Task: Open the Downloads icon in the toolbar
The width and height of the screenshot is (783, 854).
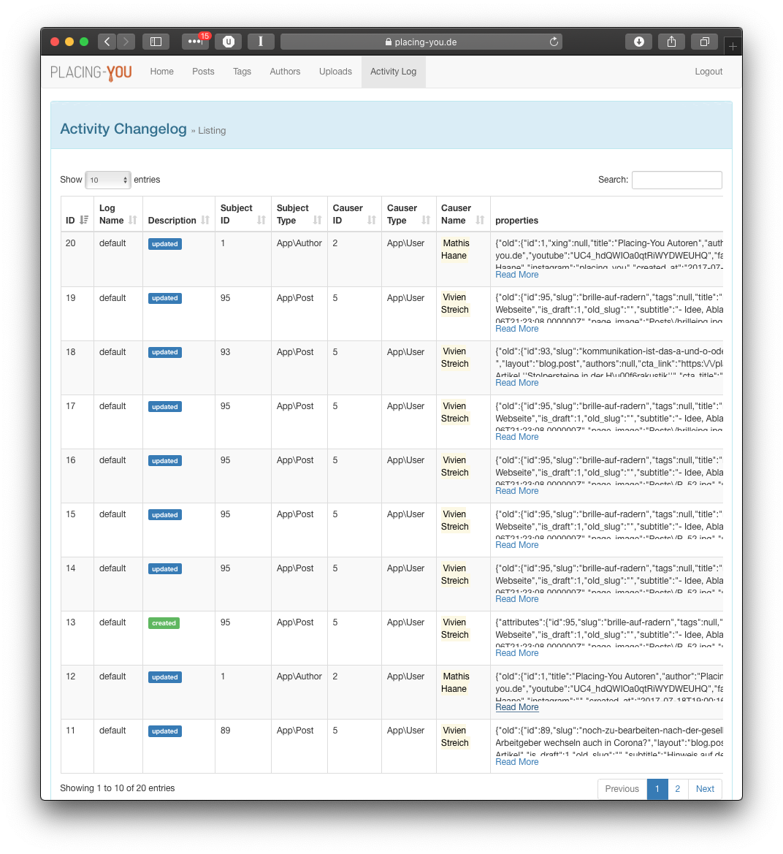Action: pyautogui.click(x=638, y=42)
